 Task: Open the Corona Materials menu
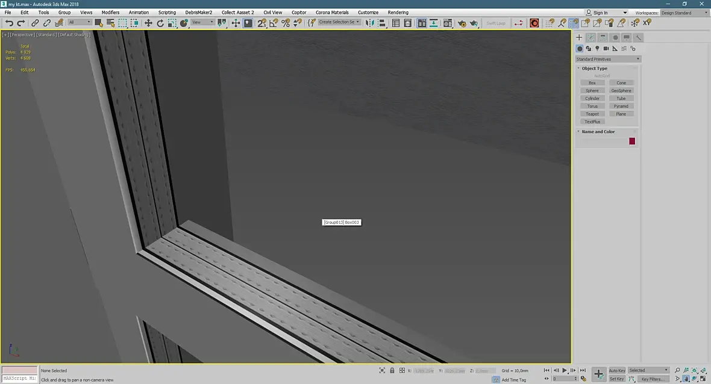(x=332, y=13)
